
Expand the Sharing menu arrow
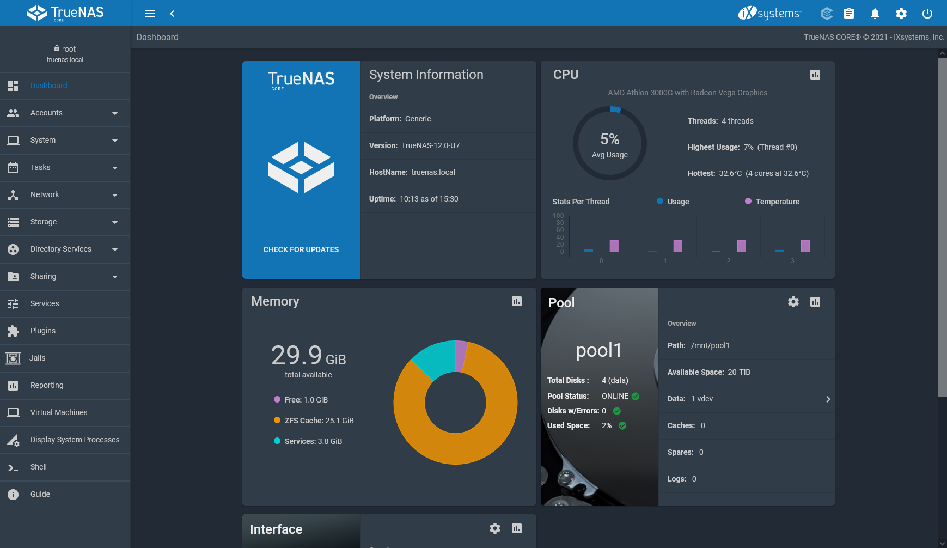click(115, 277)
